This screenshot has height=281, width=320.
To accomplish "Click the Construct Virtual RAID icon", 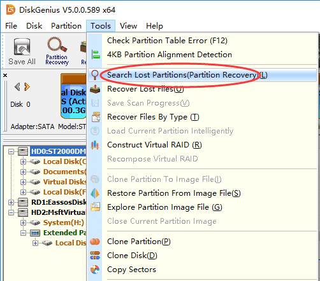I will 95,145.
